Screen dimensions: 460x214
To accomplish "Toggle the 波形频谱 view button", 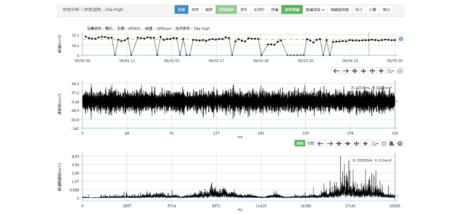I will click(292, 10).
